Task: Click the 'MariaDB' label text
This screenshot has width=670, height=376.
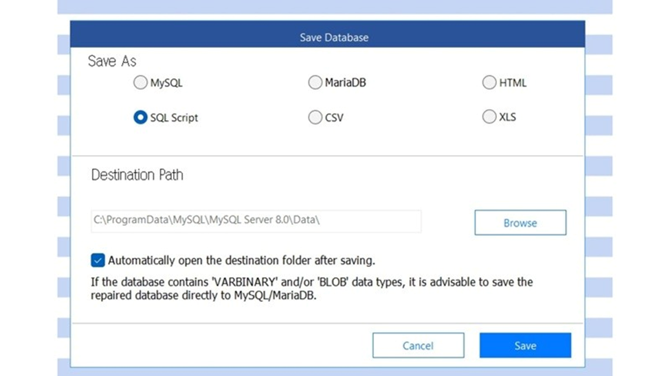Action: coord(346,83)
